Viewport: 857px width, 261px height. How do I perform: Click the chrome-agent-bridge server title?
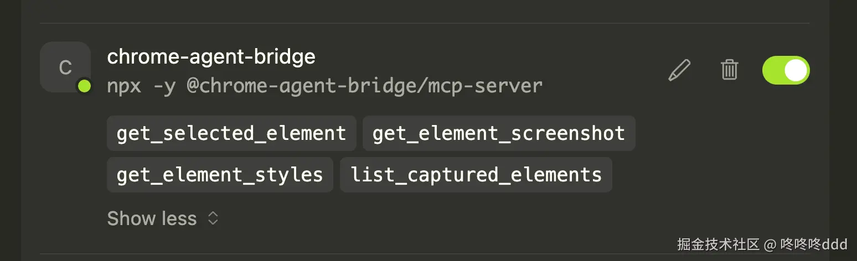211,56
